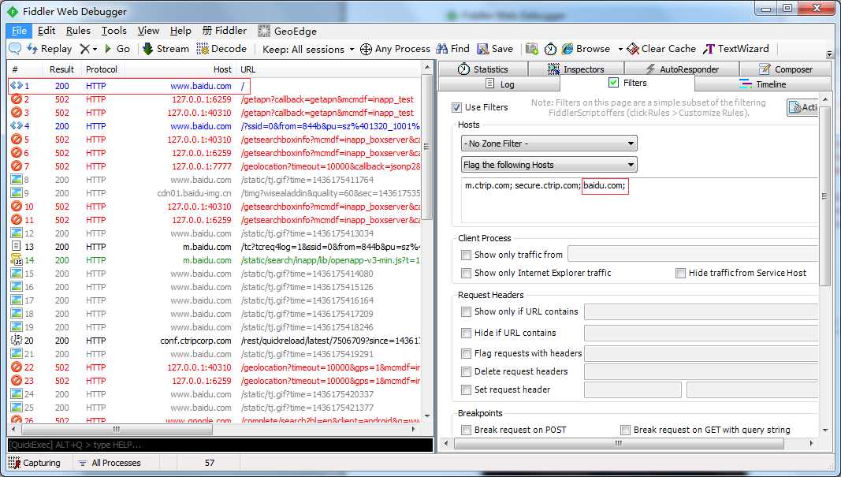
Task: Uncheck the Use Filters checkbox
Action: click(456, 107)
